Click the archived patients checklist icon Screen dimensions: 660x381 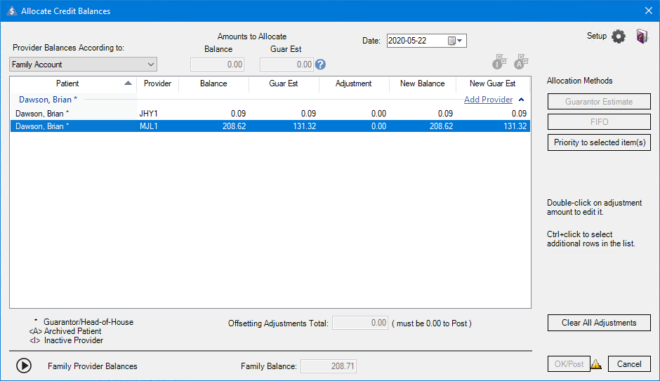(521, 62)
